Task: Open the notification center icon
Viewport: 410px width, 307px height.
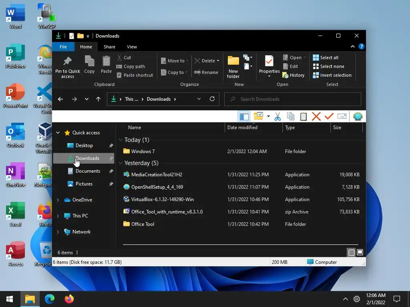Action: pos(397,299)
